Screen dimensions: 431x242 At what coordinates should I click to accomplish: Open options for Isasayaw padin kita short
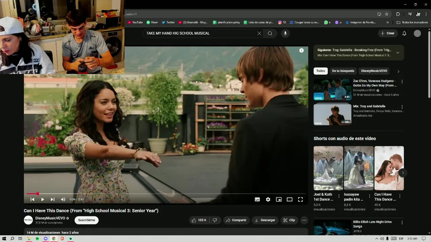tap(369, 196)
